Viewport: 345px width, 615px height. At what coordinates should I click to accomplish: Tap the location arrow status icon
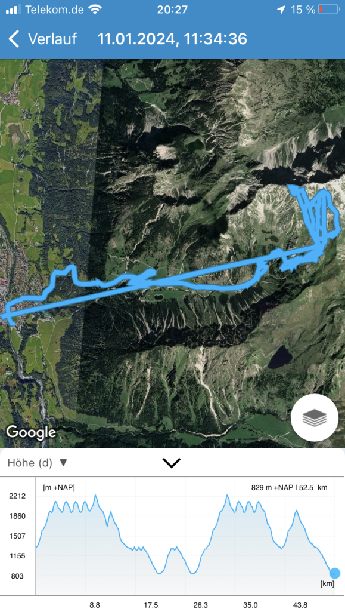(281, 10)
